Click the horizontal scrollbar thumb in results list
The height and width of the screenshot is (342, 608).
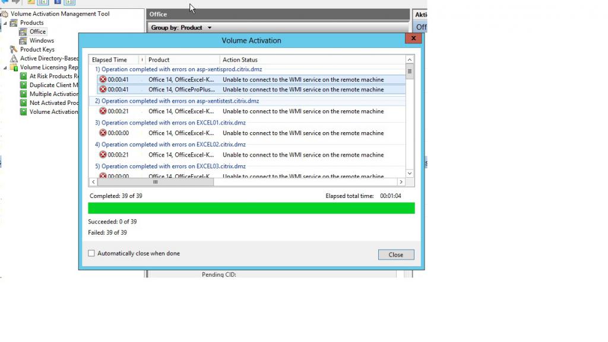click(x=155, y=182)
